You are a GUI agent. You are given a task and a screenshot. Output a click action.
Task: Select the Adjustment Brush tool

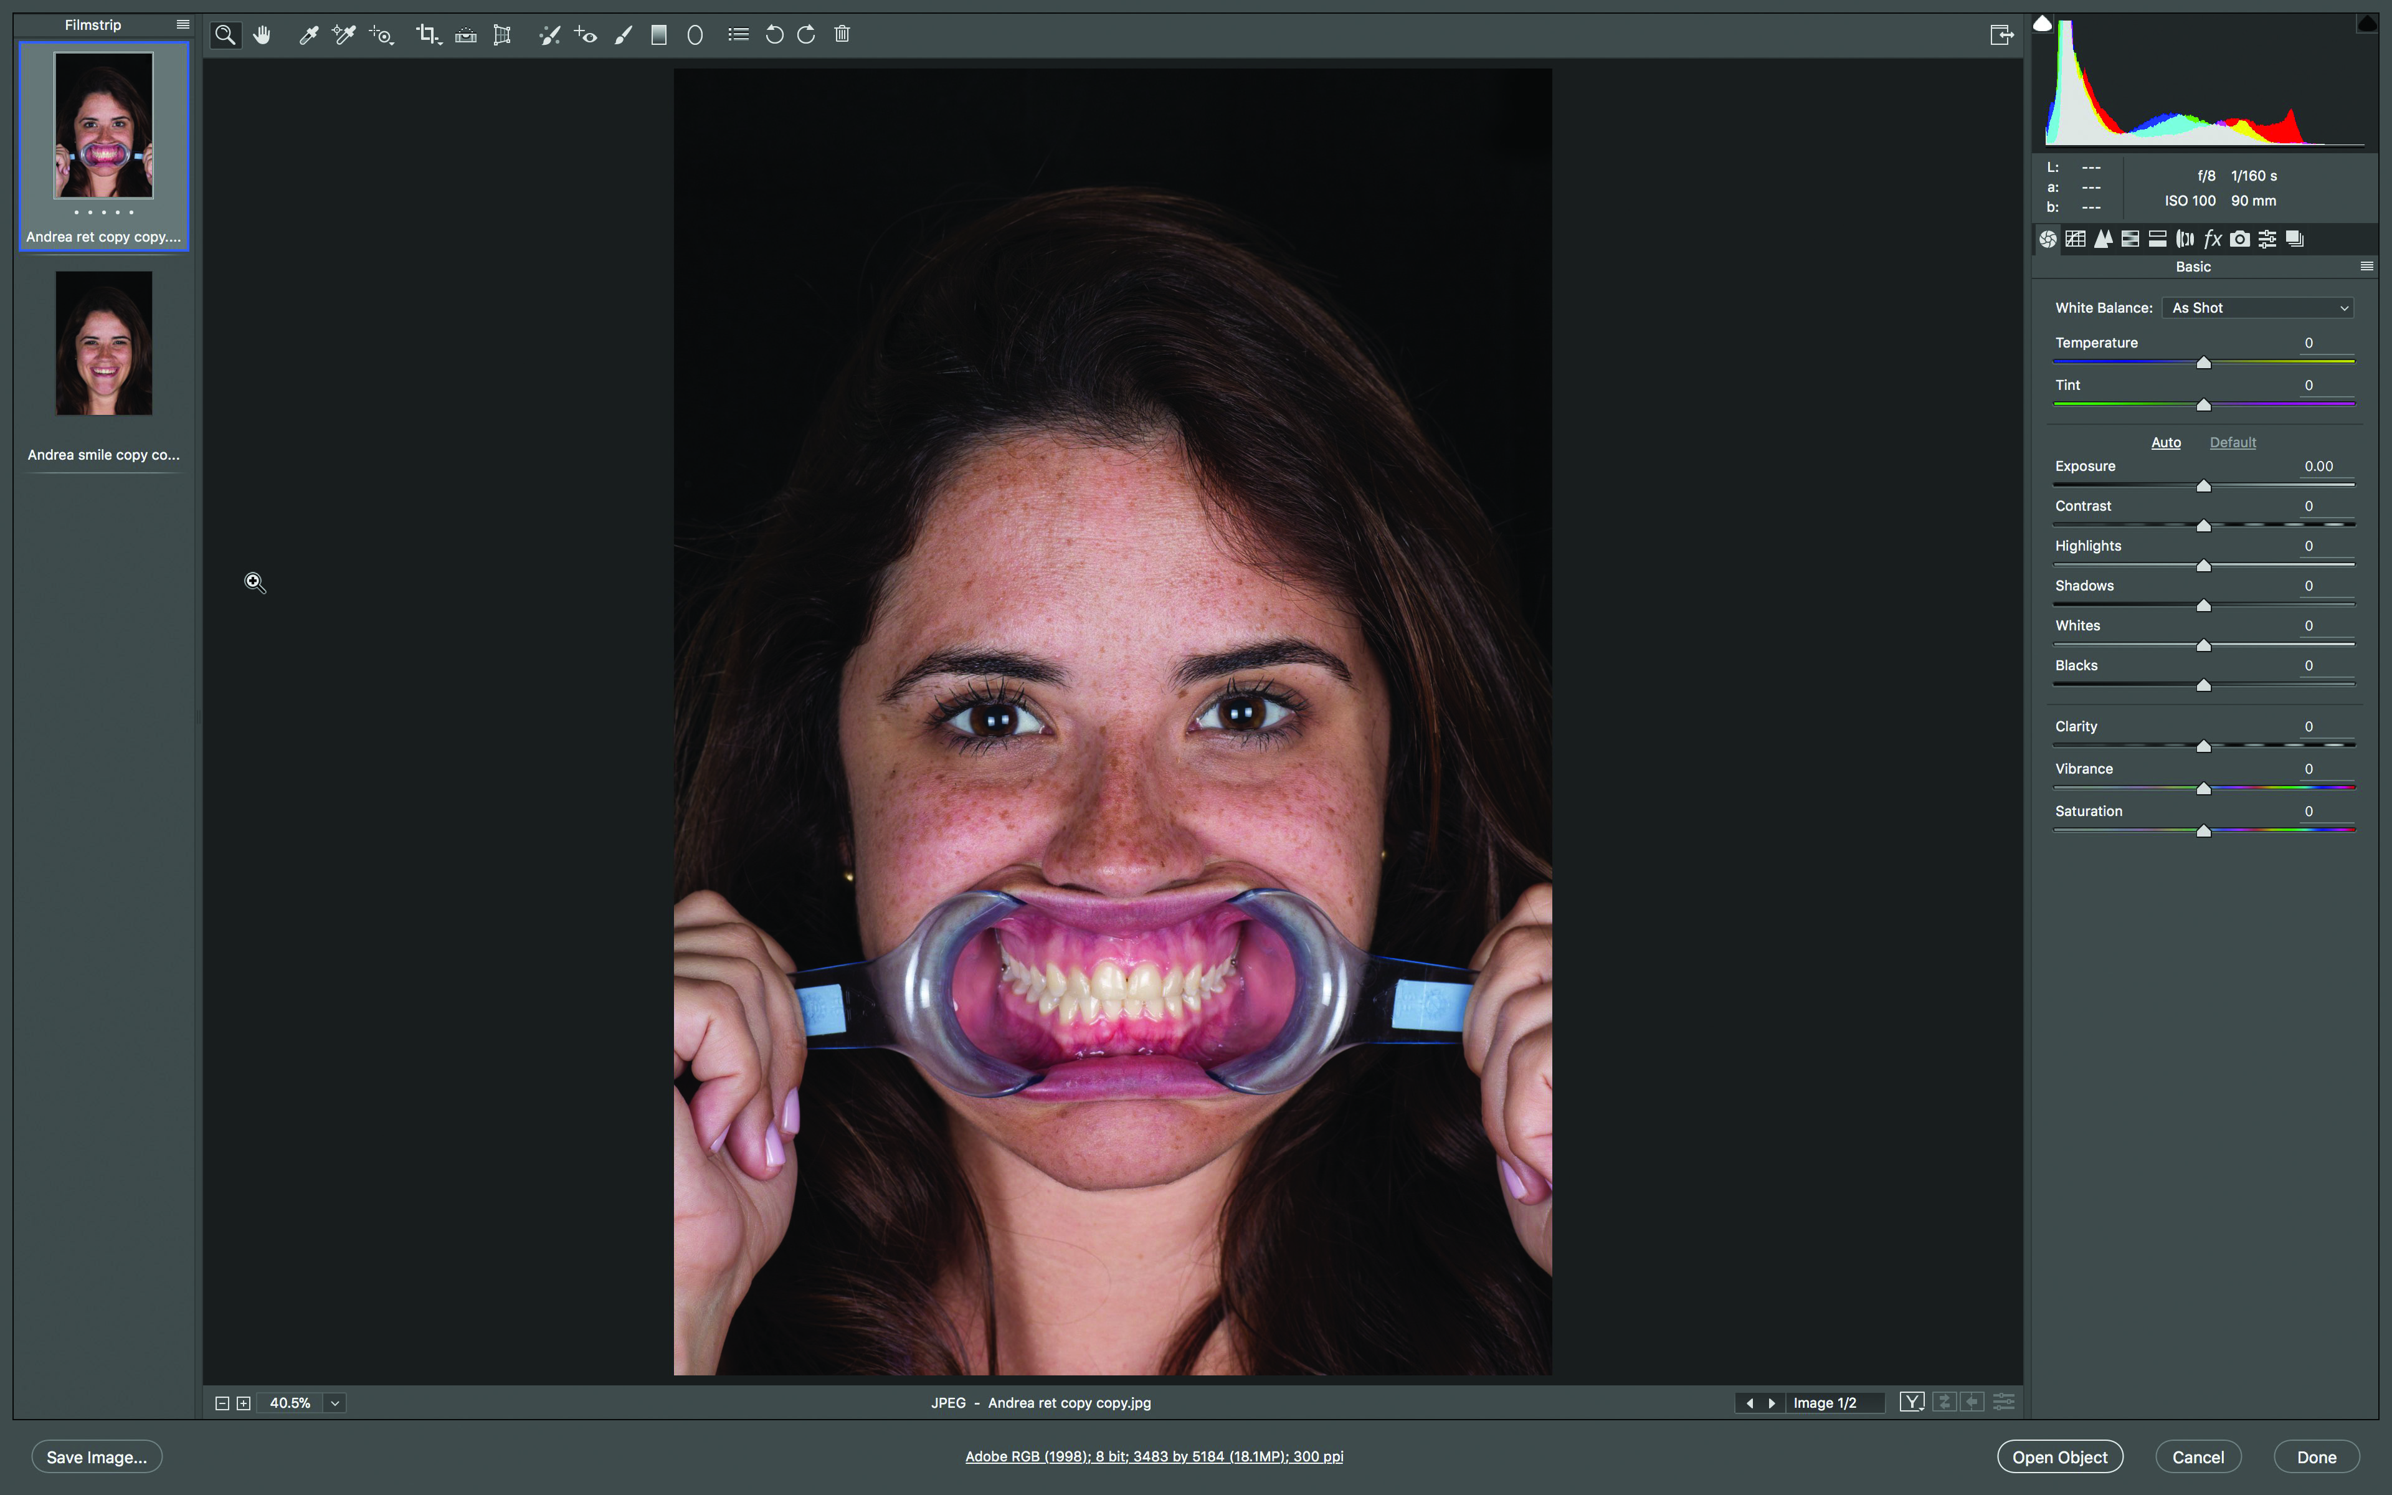(x=623, y=35)
